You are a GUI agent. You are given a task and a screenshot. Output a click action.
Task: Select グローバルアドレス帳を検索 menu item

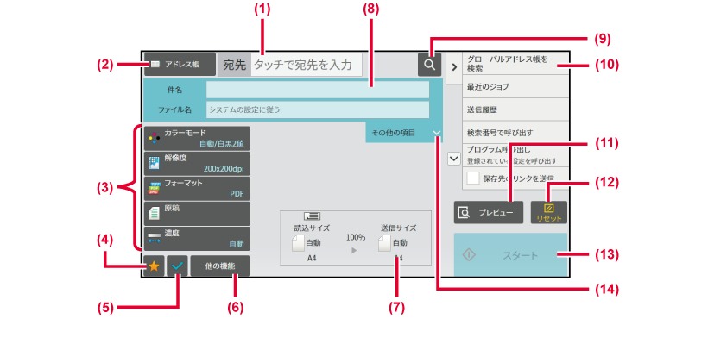tap(515, 64)
